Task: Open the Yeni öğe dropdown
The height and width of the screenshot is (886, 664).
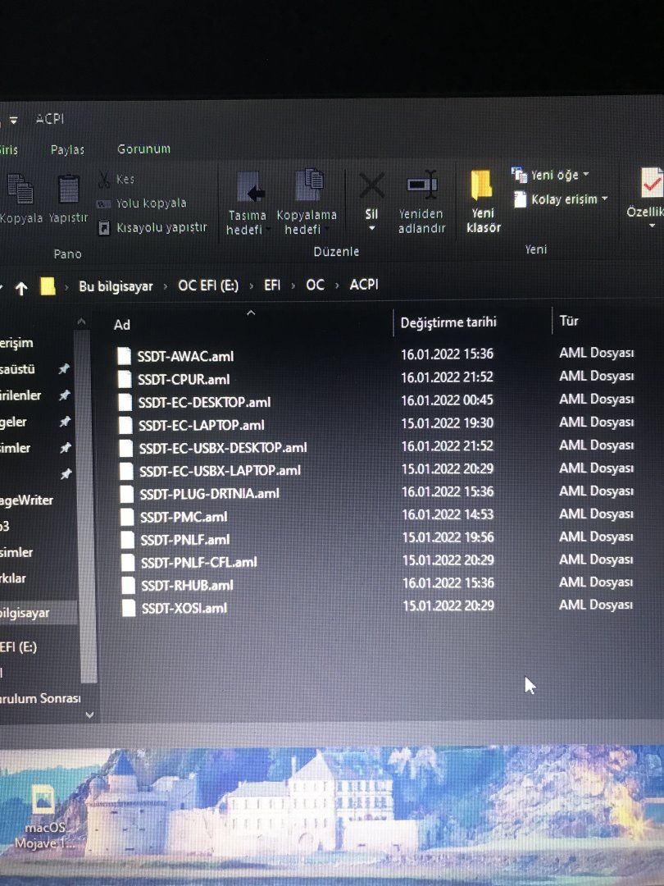Action: (x=551, y=175)
